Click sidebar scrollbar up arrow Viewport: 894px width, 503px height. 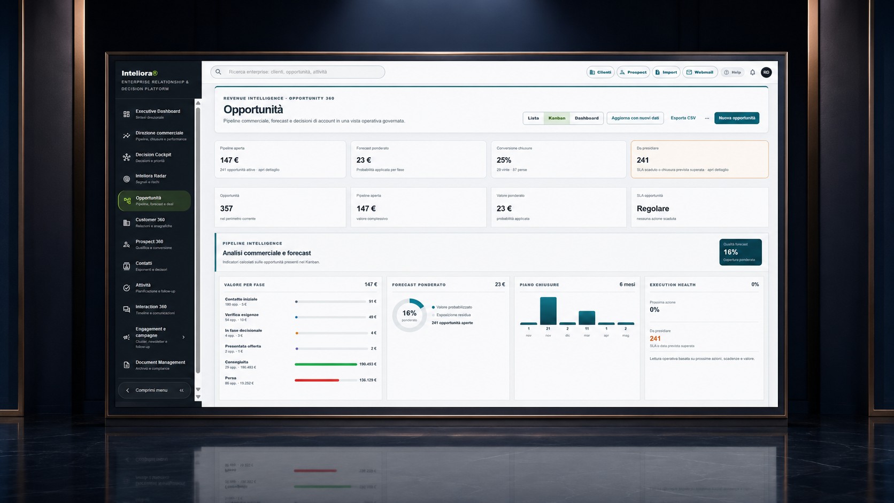[x=198, y=103]
